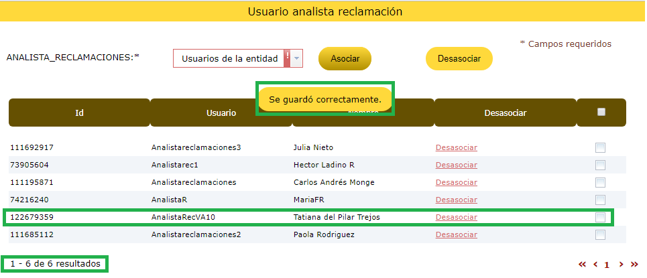Tick the checkbox for Paola Rodriguez
Screen dimensions: 647x278
tap(601, 234)
